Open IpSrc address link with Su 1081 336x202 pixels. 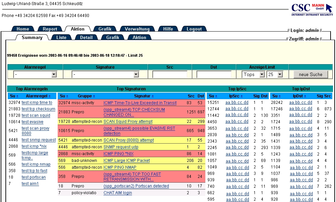click(x=237, y=154)
